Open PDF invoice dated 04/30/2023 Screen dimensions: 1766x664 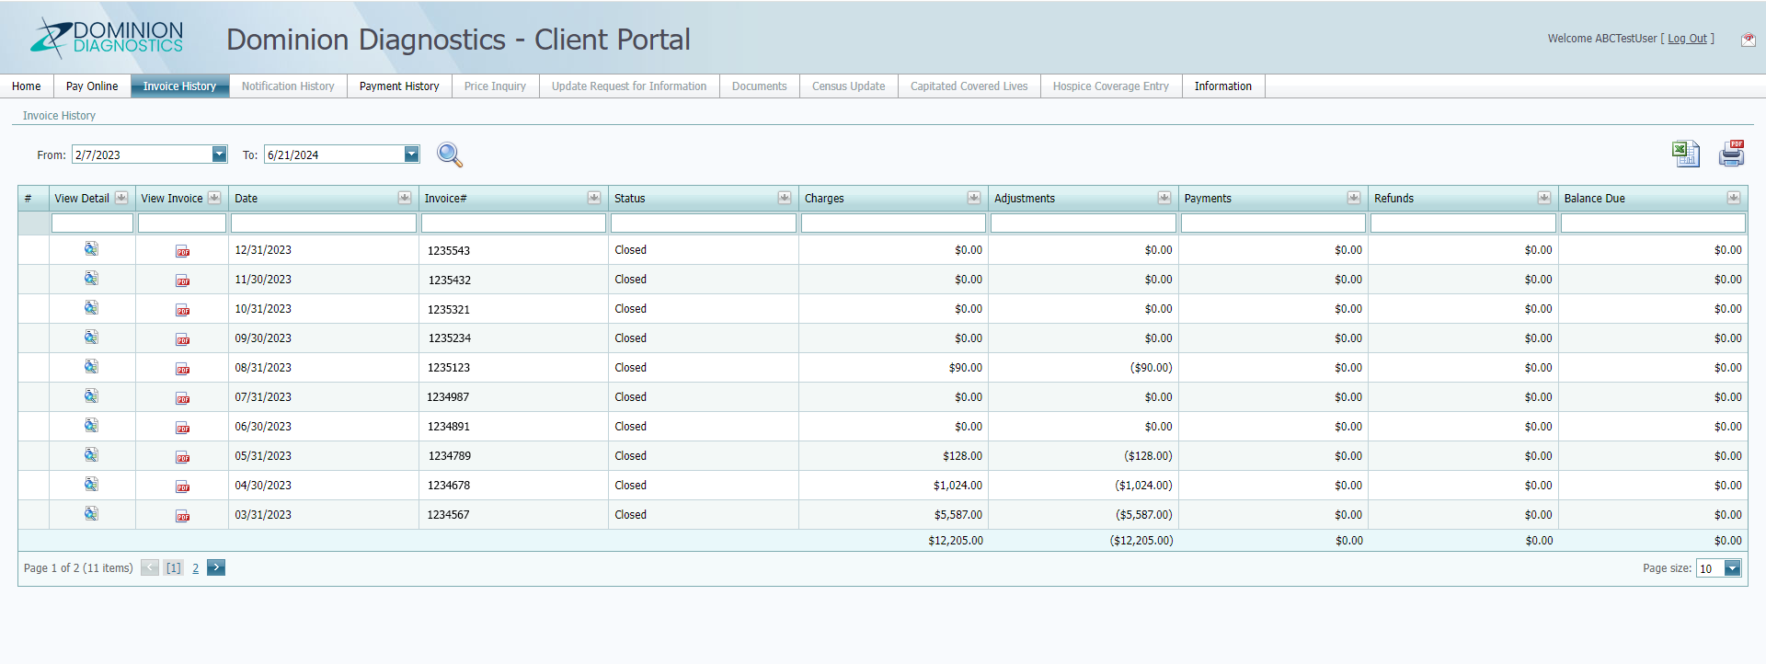pyautogui.click(x=183, y=487)
